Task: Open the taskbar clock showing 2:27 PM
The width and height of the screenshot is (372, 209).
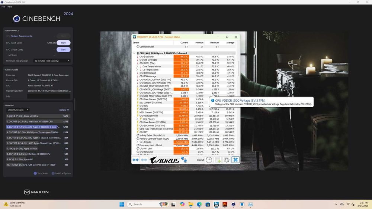Action: tap(364, 204)
